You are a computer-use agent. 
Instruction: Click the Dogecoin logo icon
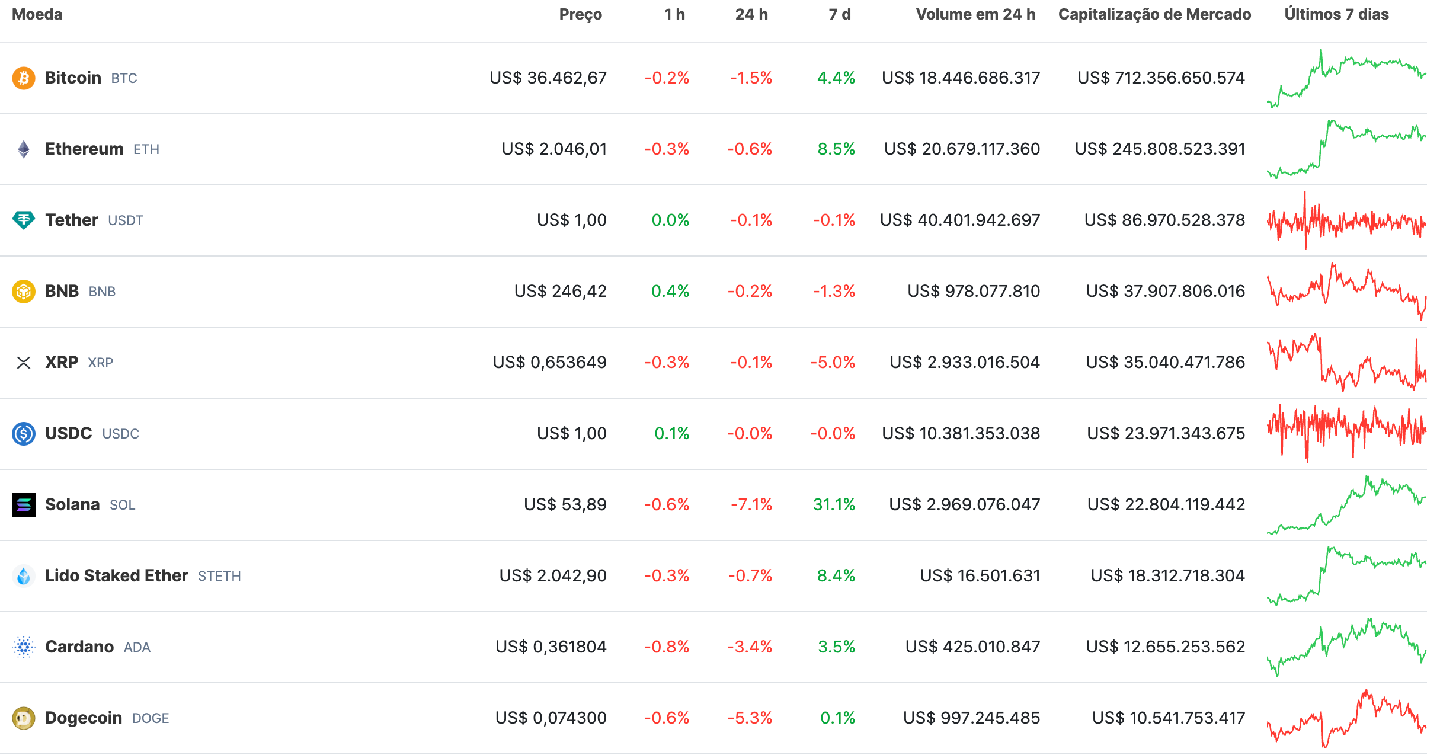(24, 718)
